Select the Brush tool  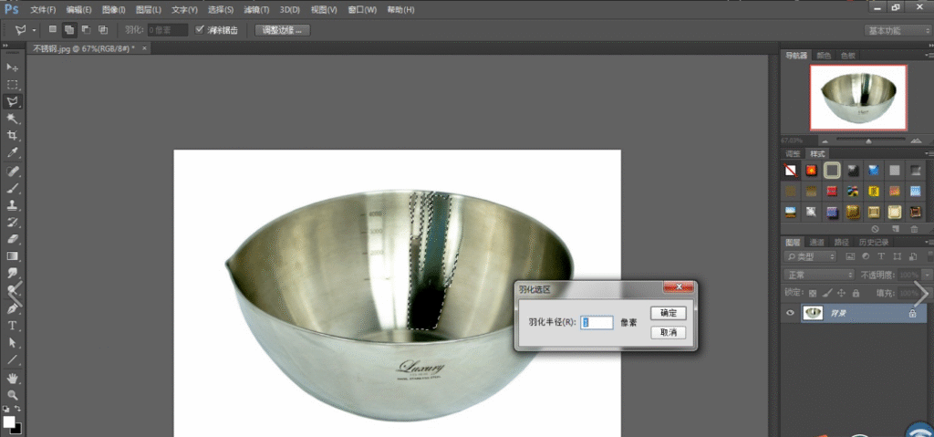point(12,188)
